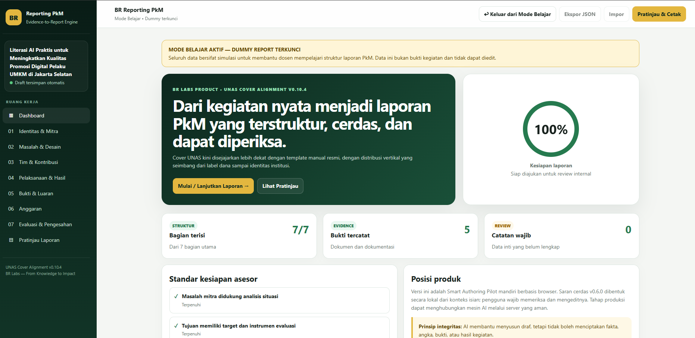
Task: Click Data inti yang belum lengkap
Action: (x=526, y=247)
